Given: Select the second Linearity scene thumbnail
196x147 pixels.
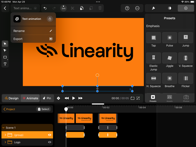Looking at the screenshot, I should pos(84,118).
